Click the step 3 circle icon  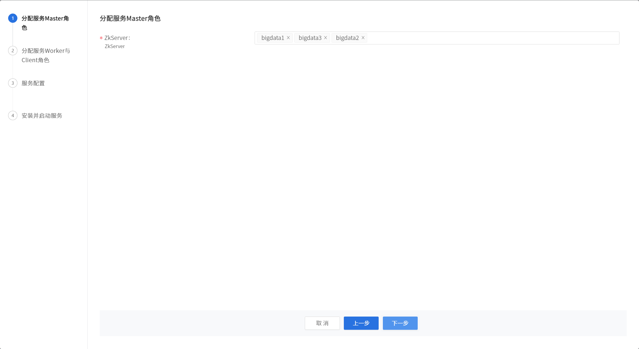13,83
